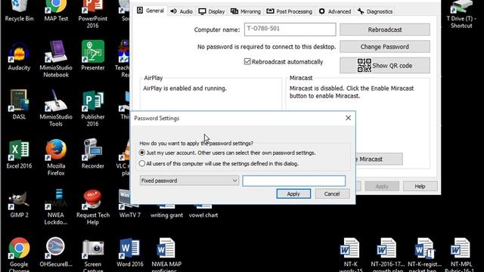
Task: Open the NT-MPL Rubric document icon
Action: (x=461, y=255)
